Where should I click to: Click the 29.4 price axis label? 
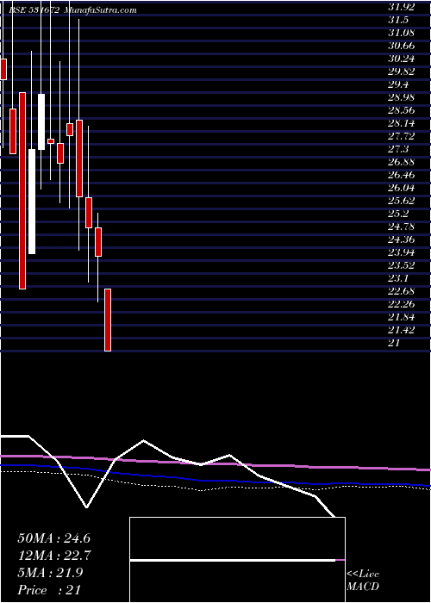tap(398, 84)
